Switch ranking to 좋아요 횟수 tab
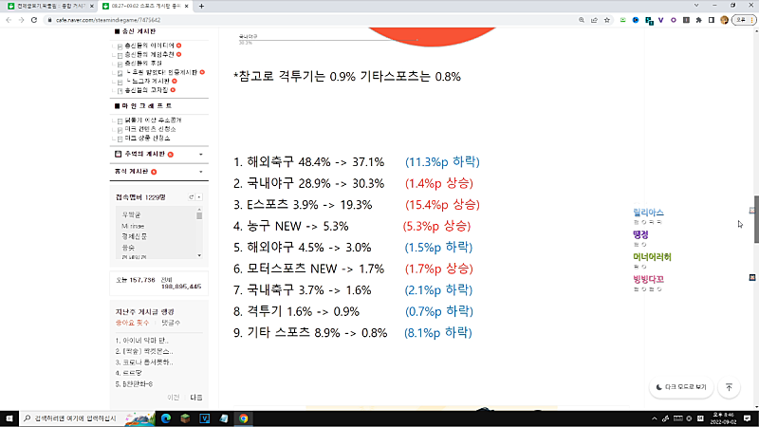759x427 pixels. 132,323
